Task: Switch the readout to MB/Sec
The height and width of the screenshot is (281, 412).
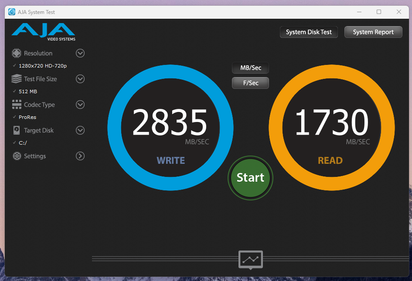Action: click(250, 68)
